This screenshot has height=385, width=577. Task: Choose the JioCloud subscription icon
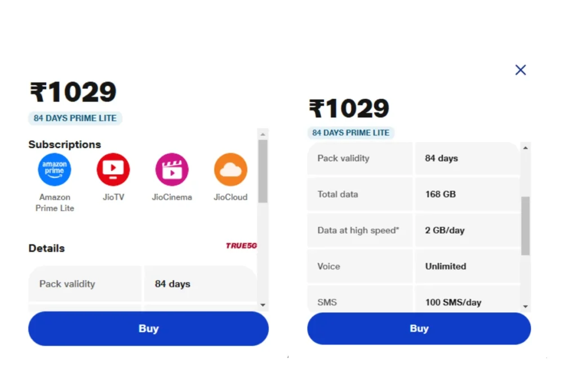click(230, 170)
